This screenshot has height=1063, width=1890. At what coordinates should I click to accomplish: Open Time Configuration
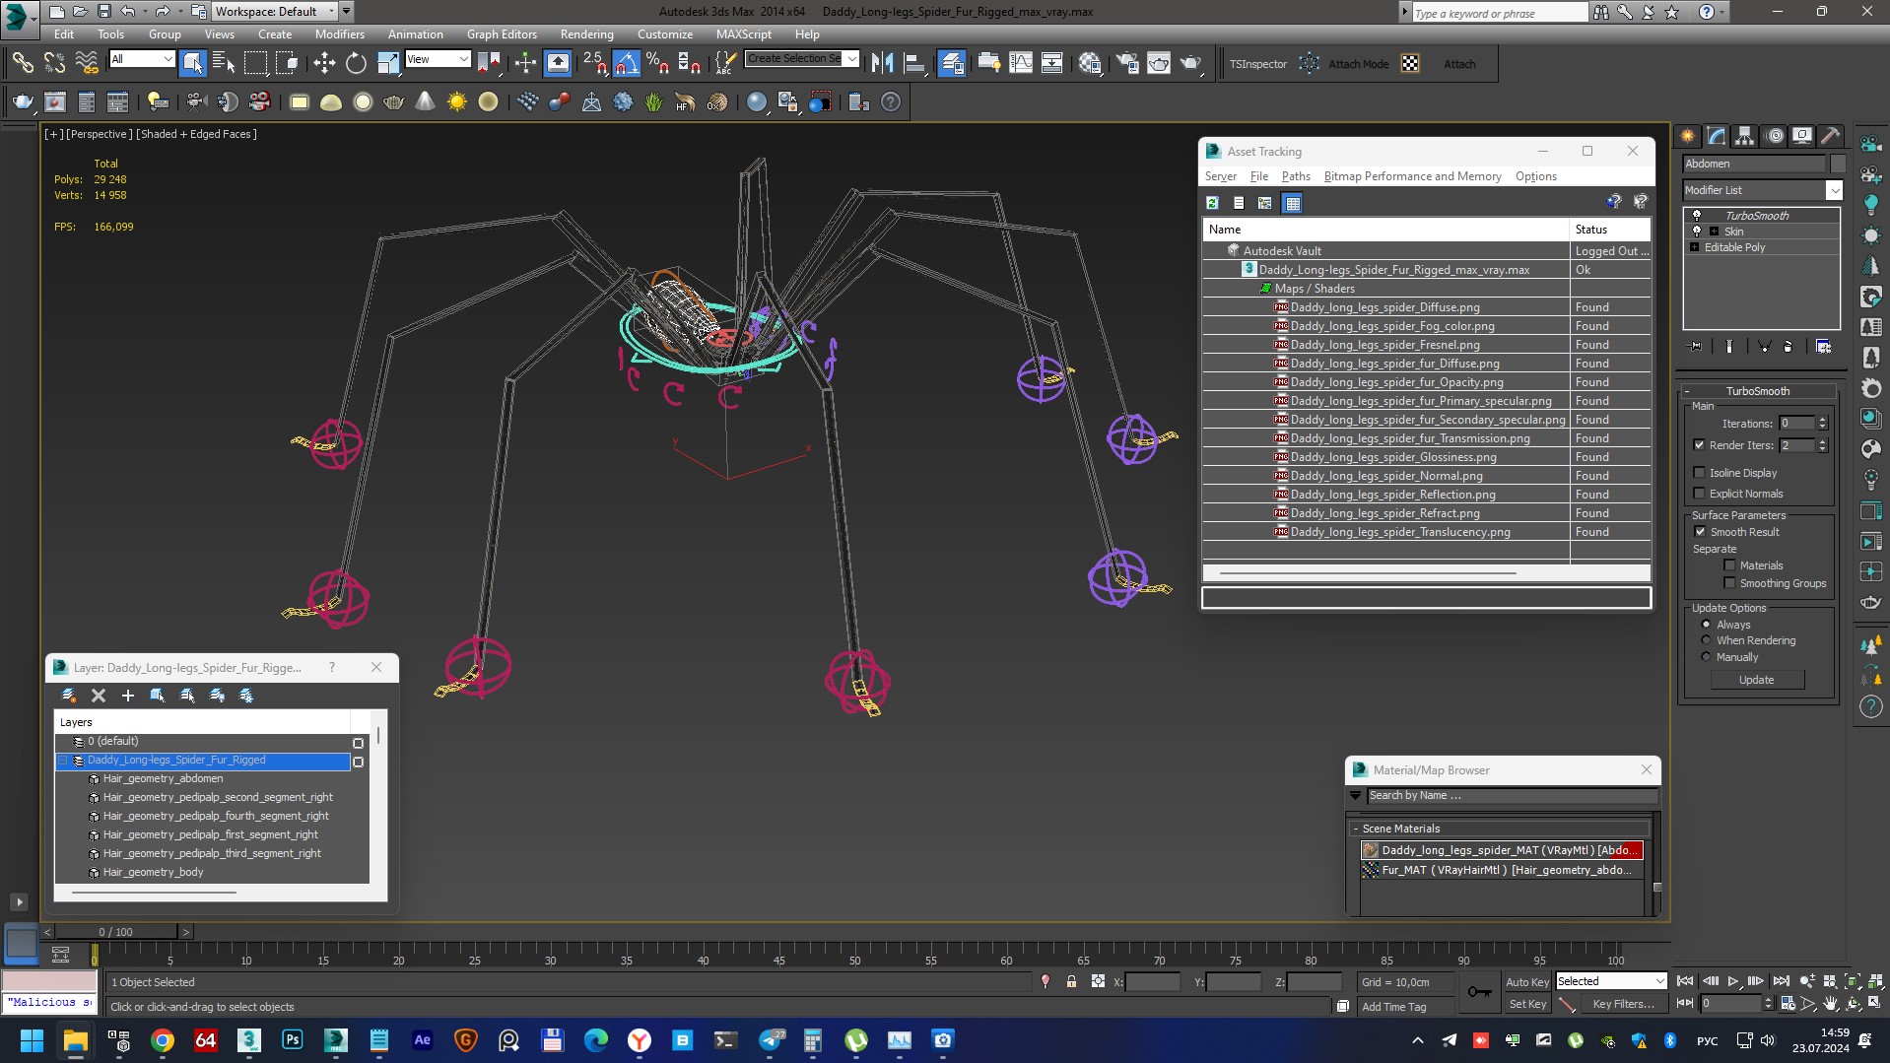[1788, 1004]
